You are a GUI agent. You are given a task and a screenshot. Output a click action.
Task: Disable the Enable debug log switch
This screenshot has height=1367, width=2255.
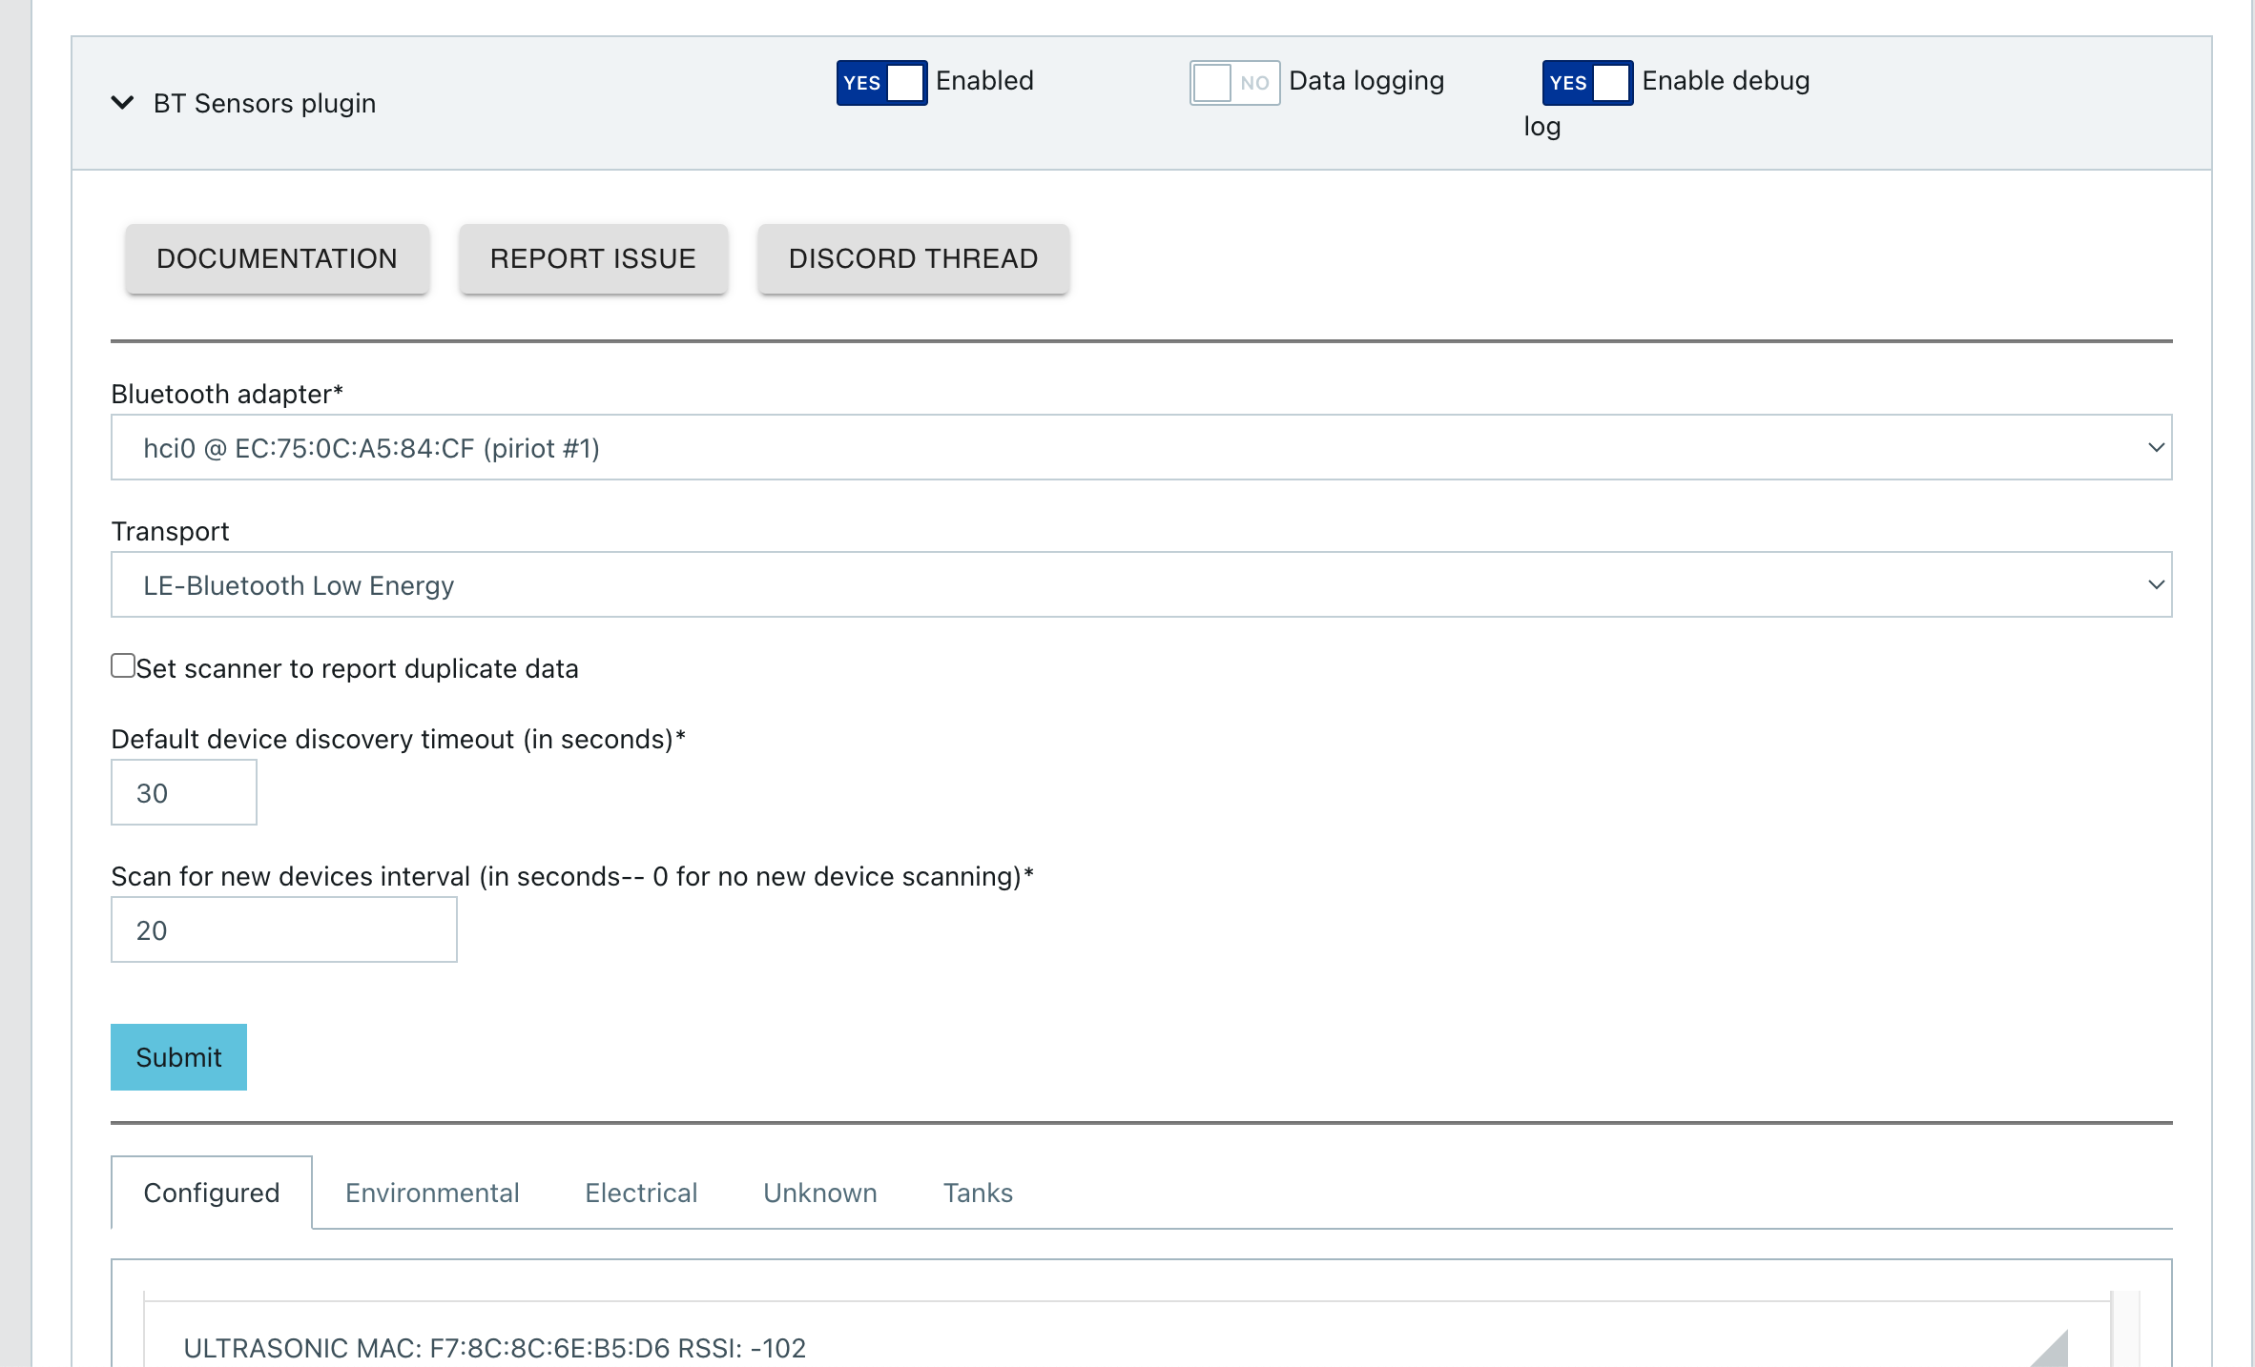[1587, 83]
